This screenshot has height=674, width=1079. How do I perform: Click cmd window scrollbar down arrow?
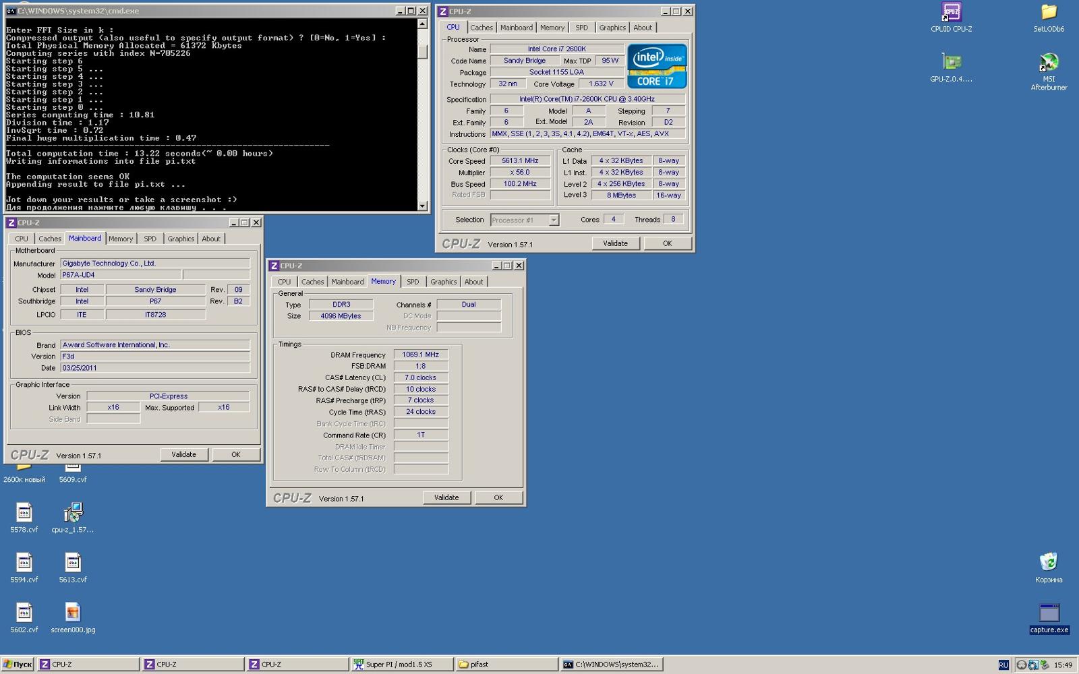(423, 206)
